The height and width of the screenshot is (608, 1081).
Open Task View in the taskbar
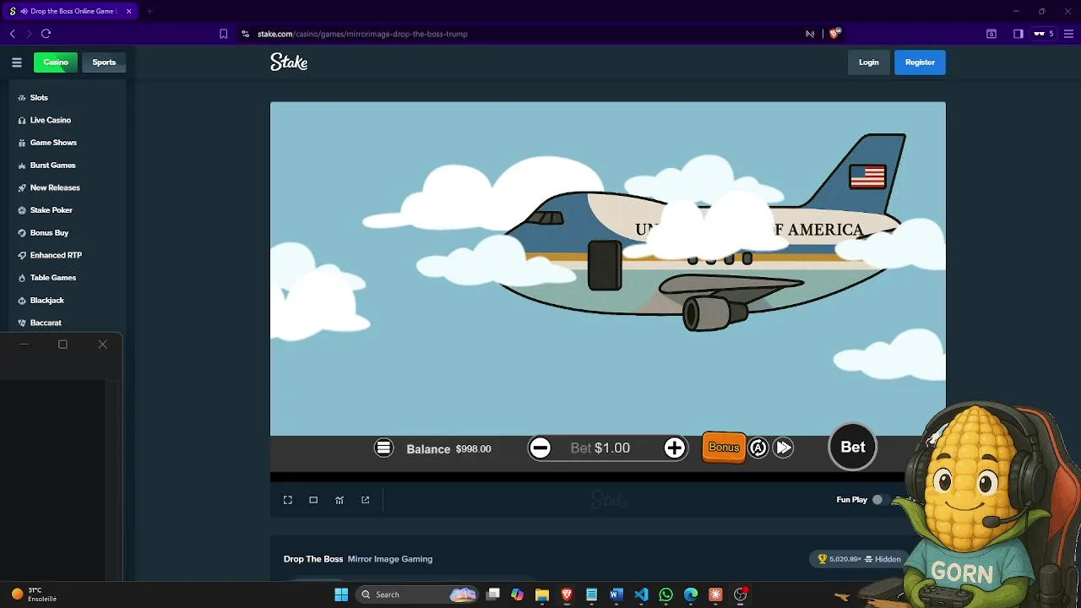point(493,594)
